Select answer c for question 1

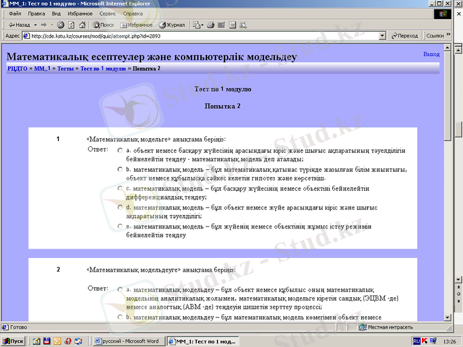[x=120, y=189]
